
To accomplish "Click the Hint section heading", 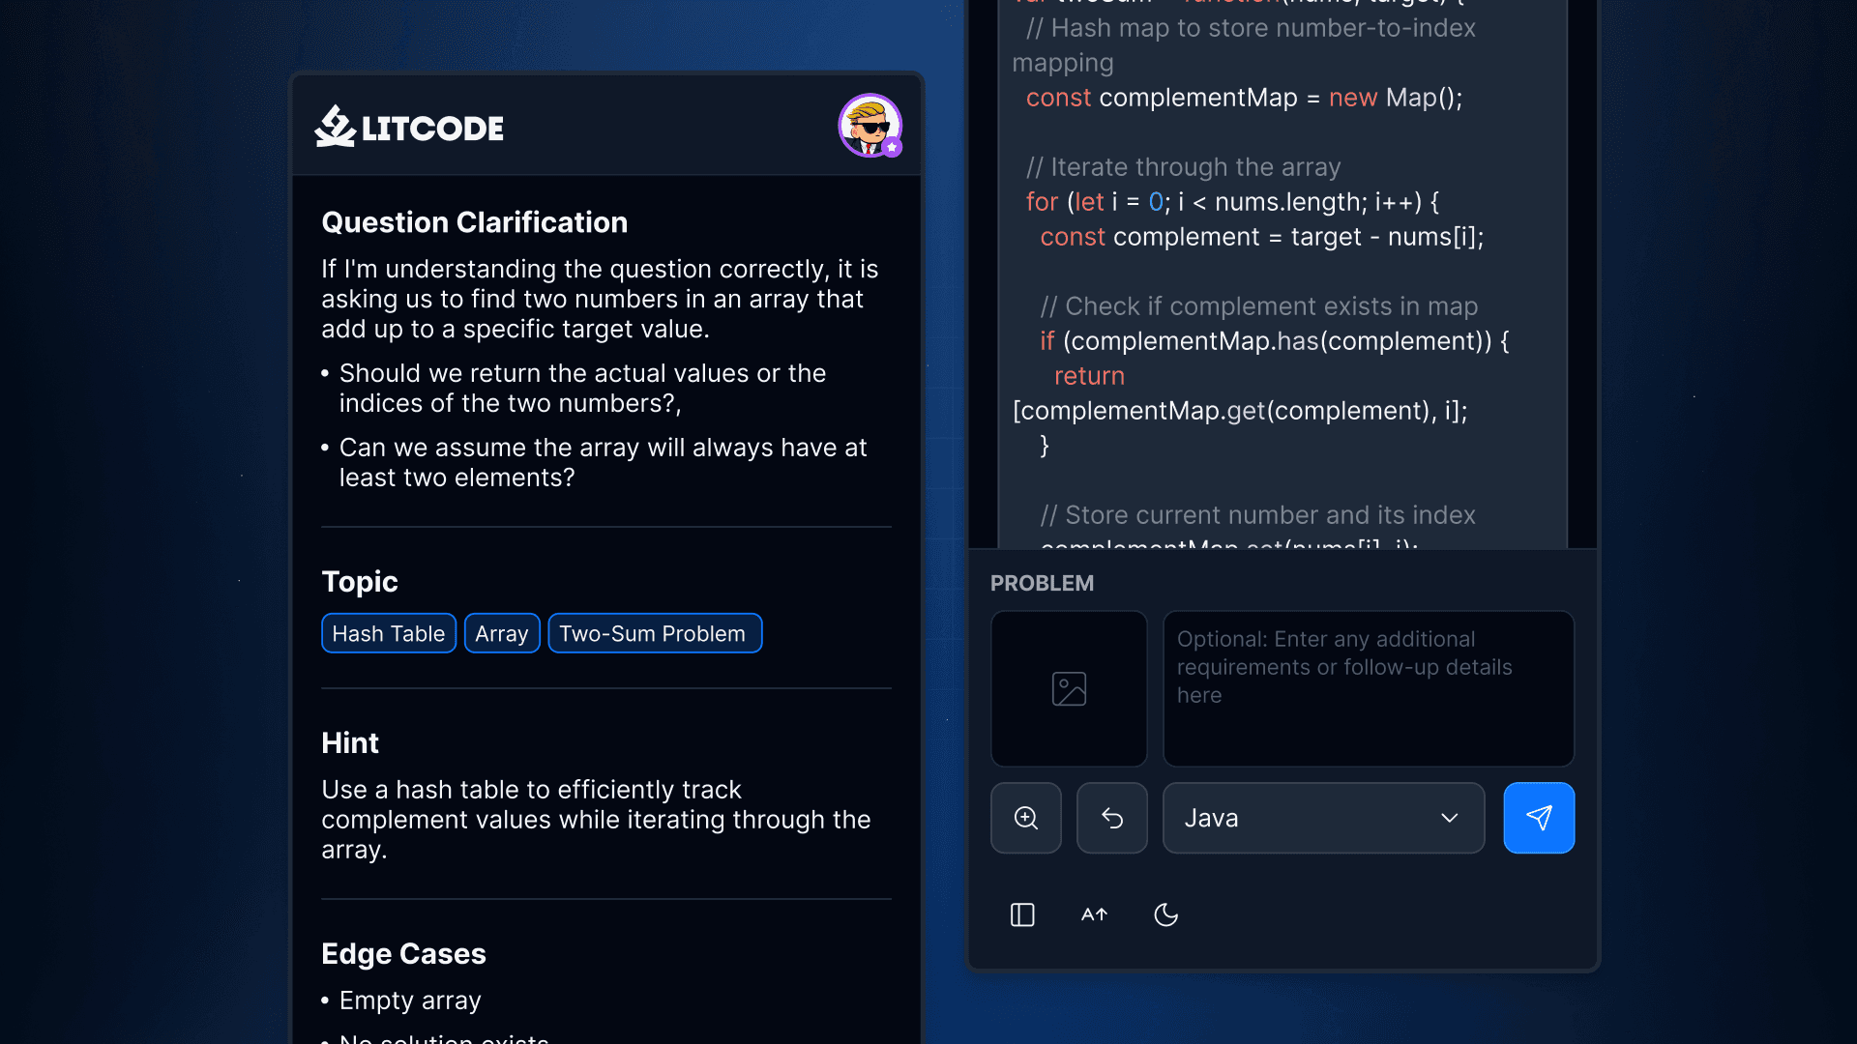I will [350, 742].
